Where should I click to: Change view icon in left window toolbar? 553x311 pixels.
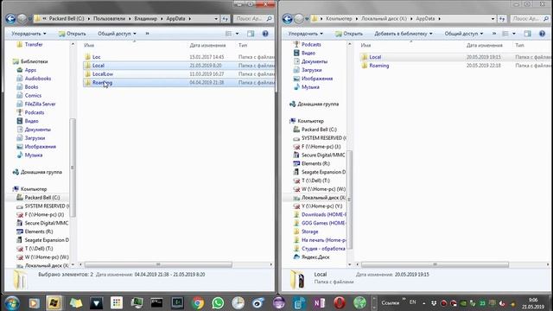[228, 34]
